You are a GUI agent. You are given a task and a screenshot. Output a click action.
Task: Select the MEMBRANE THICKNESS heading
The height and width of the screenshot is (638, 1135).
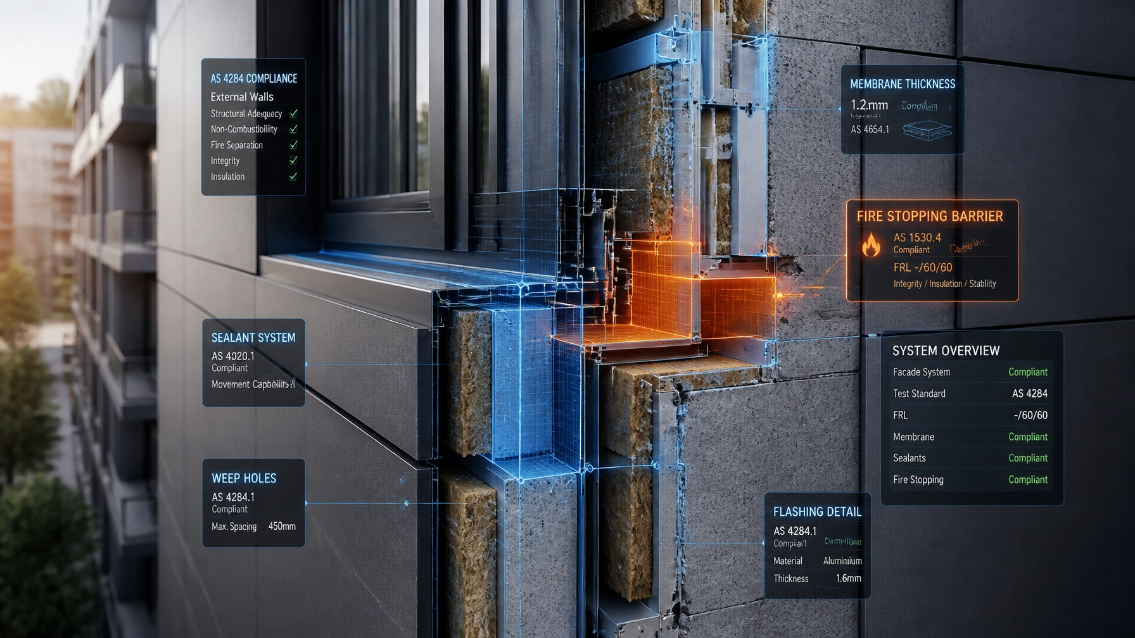903,84
